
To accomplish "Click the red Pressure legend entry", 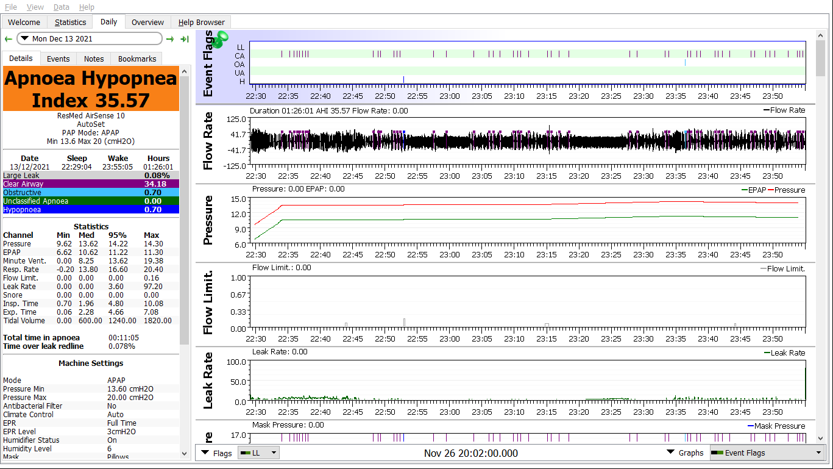I will [786, 190].
